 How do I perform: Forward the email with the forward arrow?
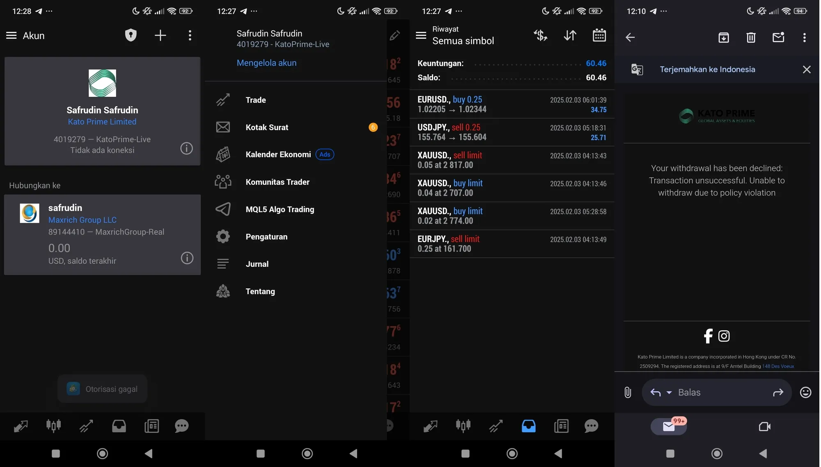[778, 393]
